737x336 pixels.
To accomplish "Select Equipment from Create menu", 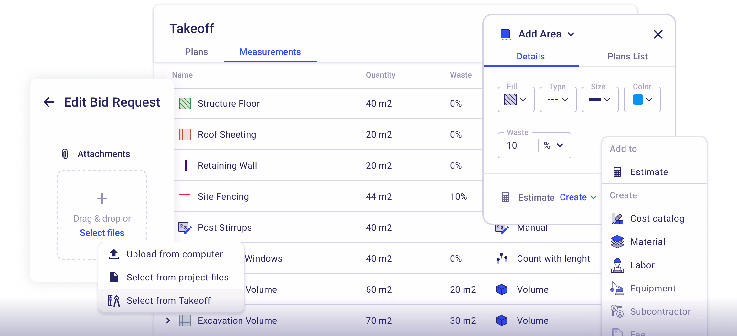I will coord(654,288).
